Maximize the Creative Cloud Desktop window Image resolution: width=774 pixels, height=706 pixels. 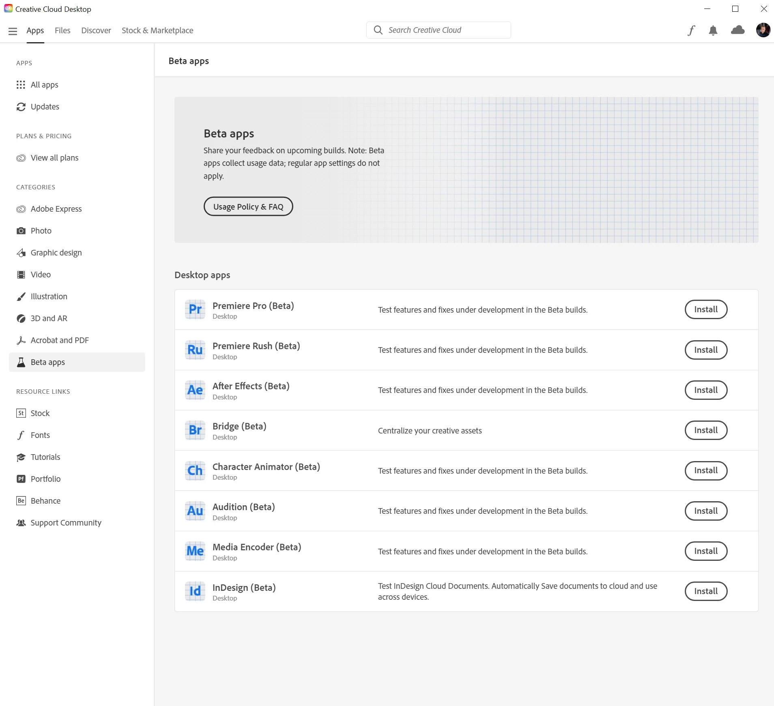735,9
